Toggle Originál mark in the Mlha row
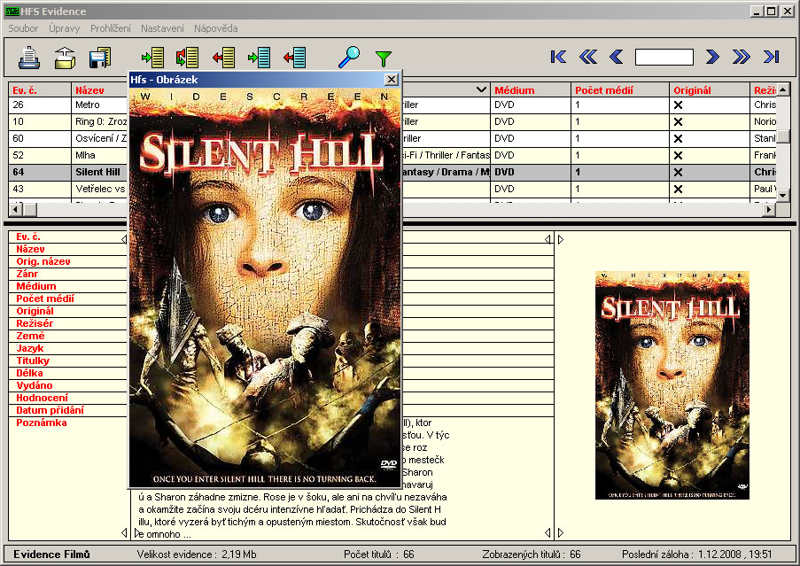Viewport: 800px width, 566px height. point(678,156)
